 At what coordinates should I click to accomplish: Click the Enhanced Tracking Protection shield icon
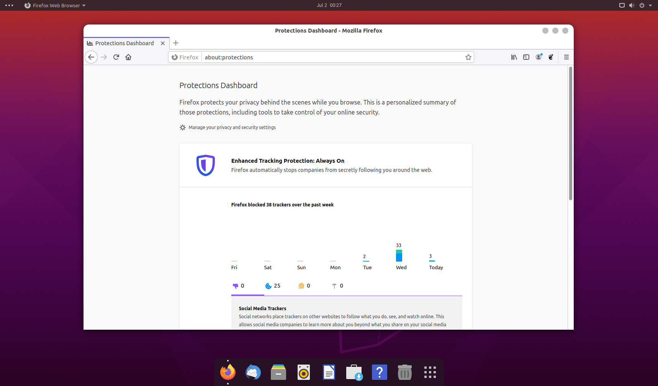click(206, 165)
